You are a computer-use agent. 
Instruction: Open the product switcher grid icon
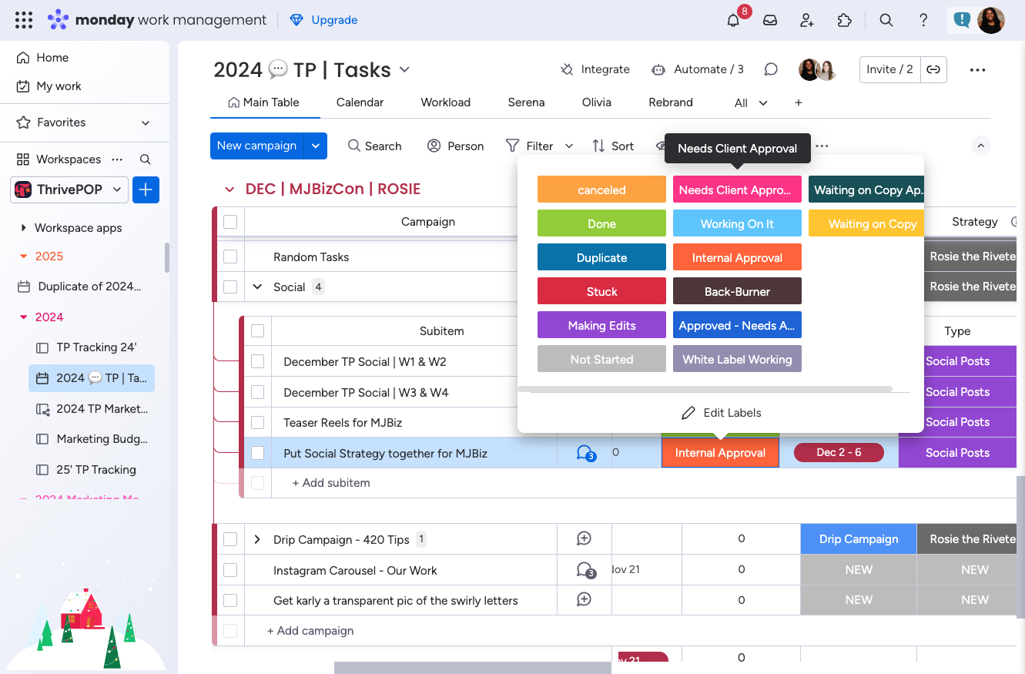click(24, 20)
